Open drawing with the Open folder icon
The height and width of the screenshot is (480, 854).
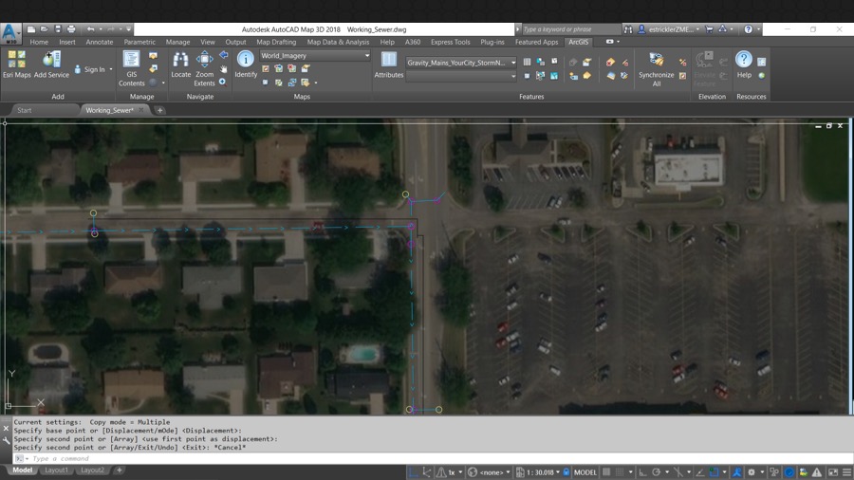point(45,29)
